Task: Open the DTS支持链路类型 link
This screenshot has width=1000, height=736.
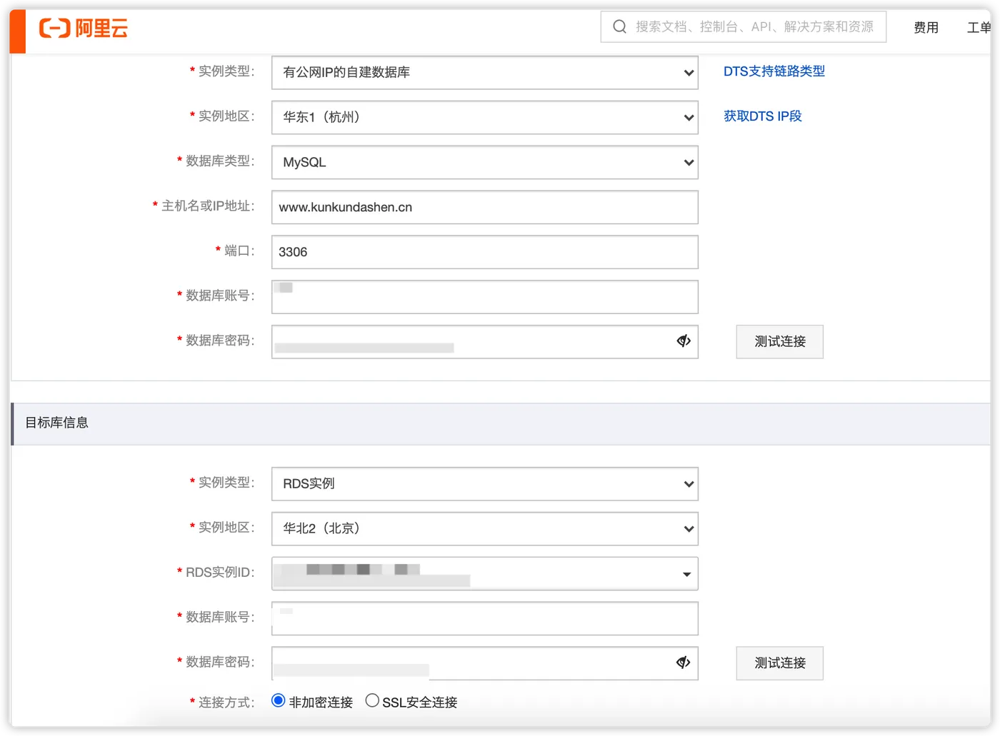Action: pos(774,71)
